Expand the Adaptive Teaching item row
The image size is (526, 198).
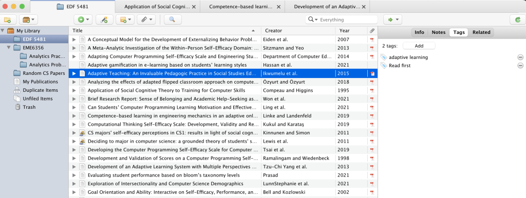74,73
